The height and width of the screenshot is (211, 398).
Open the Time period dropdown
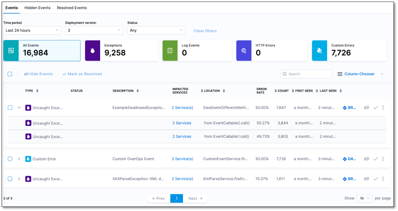[x=32, y=30]
